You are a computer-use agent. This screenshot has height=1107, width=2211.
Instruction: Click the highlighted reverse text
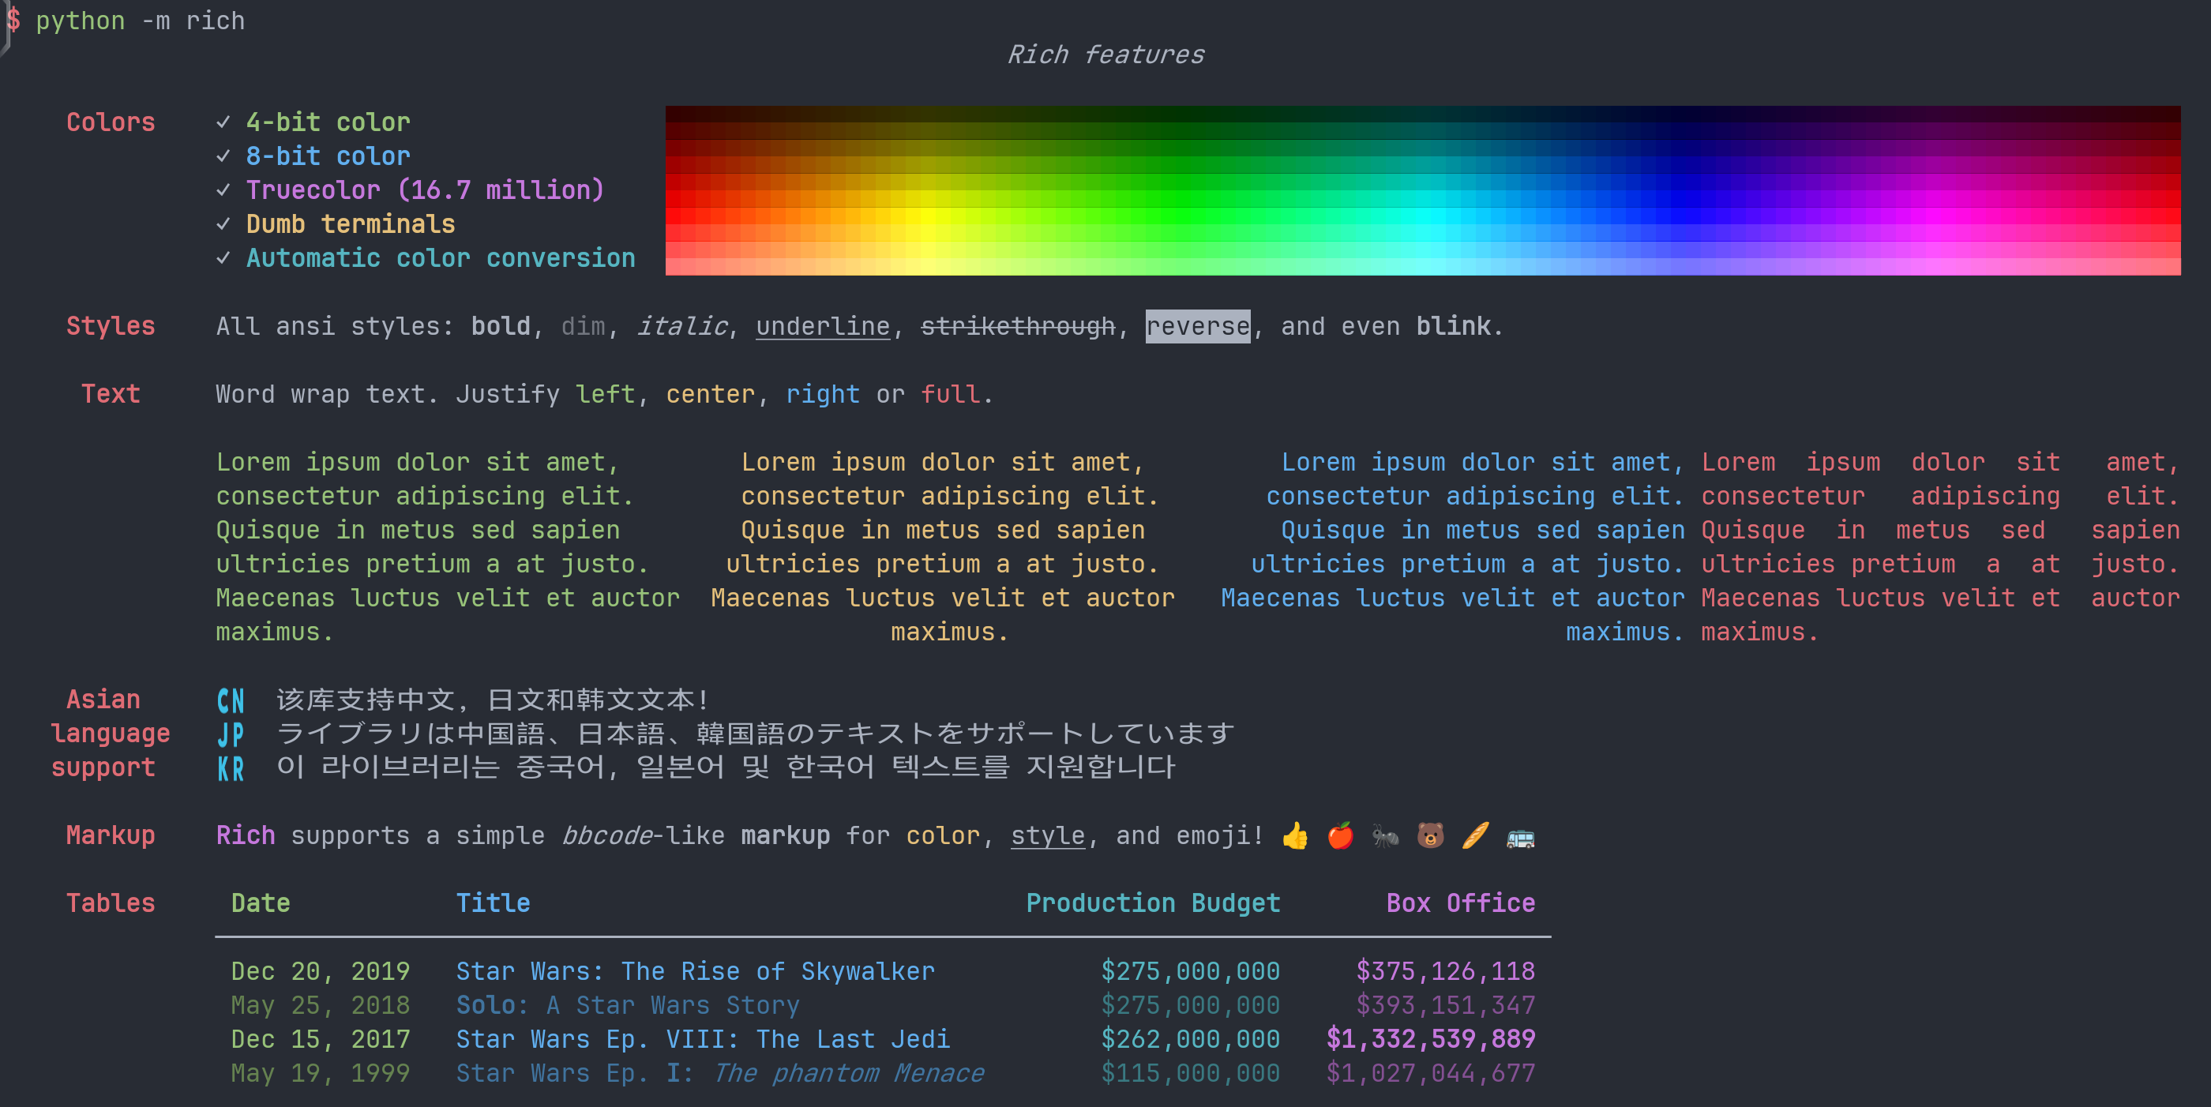pos(1197,326)
